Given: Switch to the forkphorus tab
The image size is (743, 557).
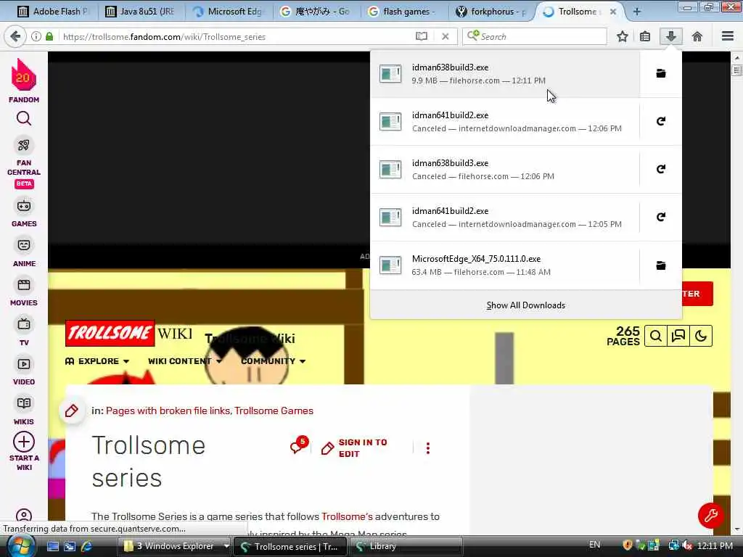Looking at the screenshot, I should [x=492, y=12].
